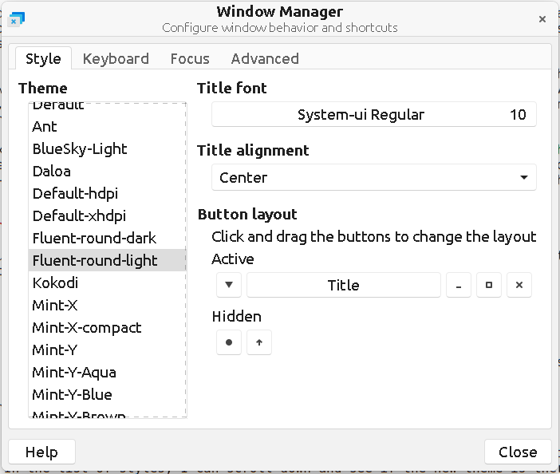Click the Title bar layout button
560x474 pixels.
pos(343,285)
